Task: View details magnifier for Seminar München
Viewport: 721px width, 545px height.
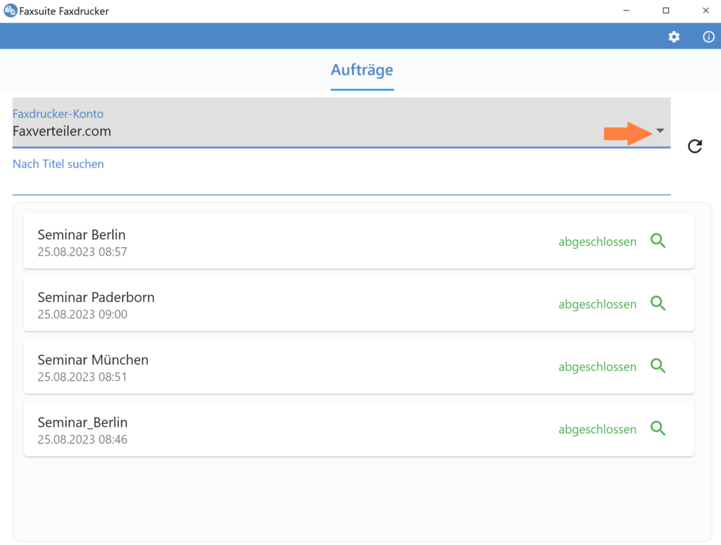Action: (658, 365)
